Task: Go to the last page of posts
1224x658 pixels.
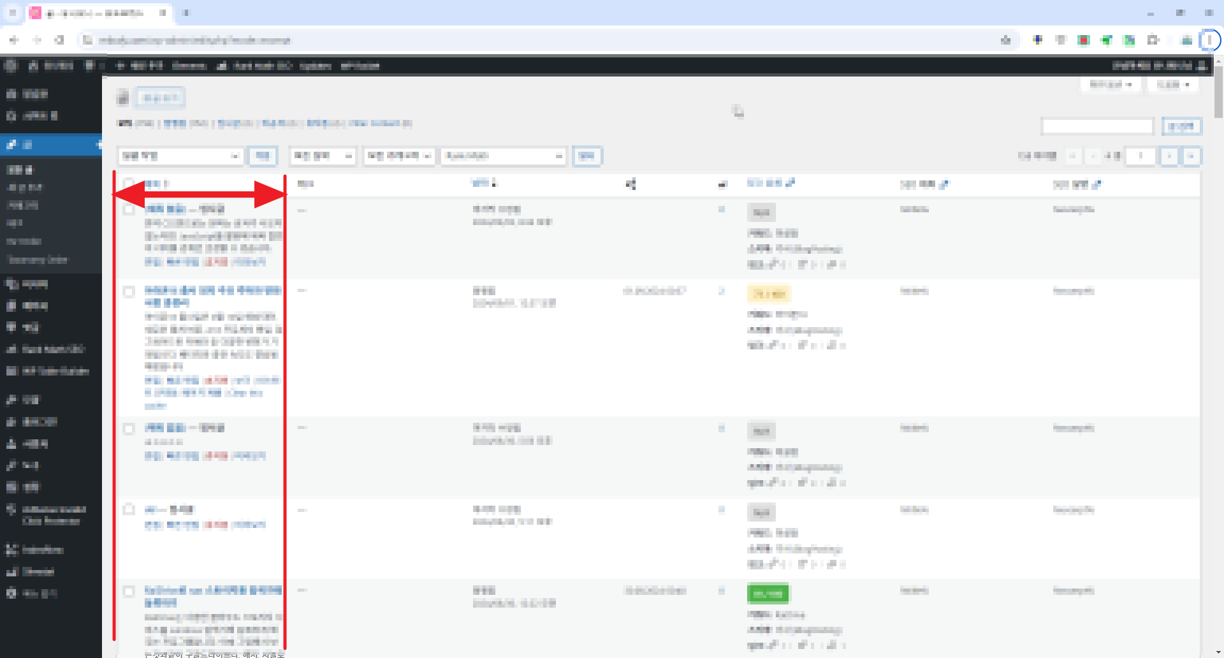Action: coord(1191,156)
